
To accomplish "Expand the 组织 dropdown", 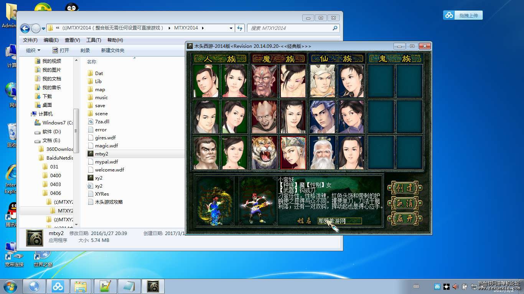I will coord(33,50).
